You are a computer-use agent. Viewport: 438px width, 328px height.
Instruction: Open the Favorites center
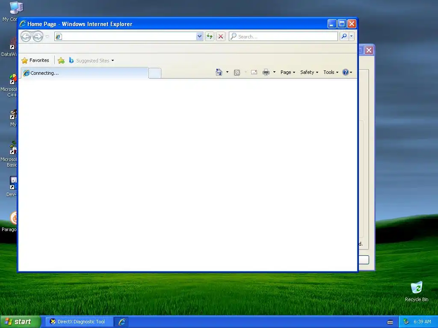click(35, 60)
